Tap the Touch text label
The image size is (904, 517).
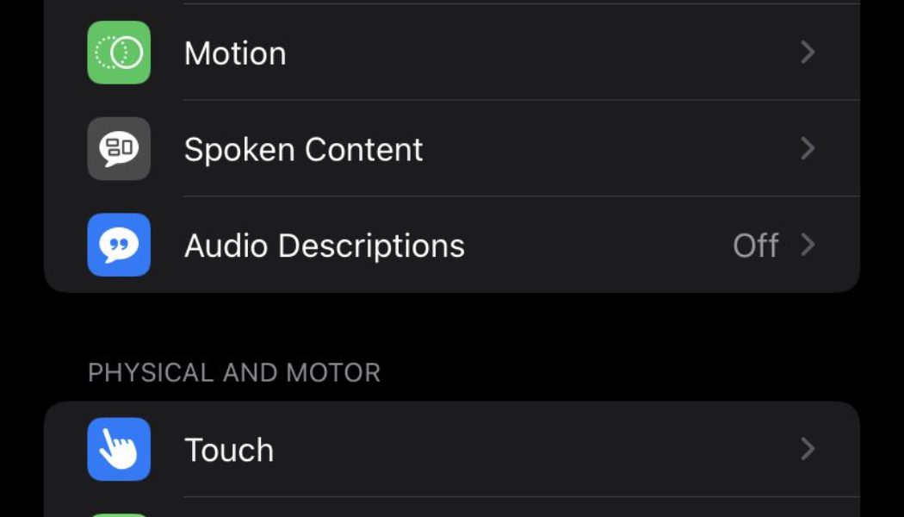[228, 449]
